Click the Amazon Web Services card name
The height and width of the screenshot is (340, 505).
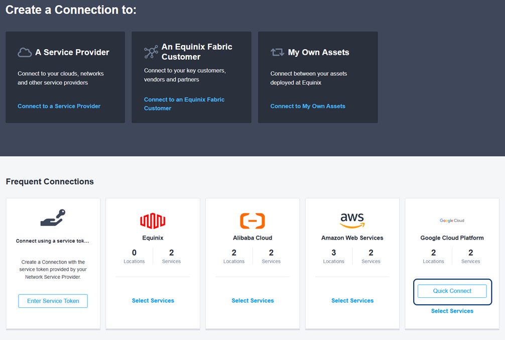click(x=352, y=238)
